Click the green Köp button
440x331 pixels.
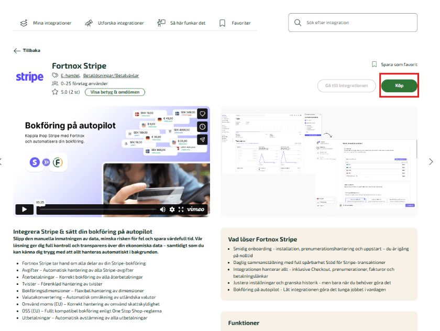tap(399, 85)
